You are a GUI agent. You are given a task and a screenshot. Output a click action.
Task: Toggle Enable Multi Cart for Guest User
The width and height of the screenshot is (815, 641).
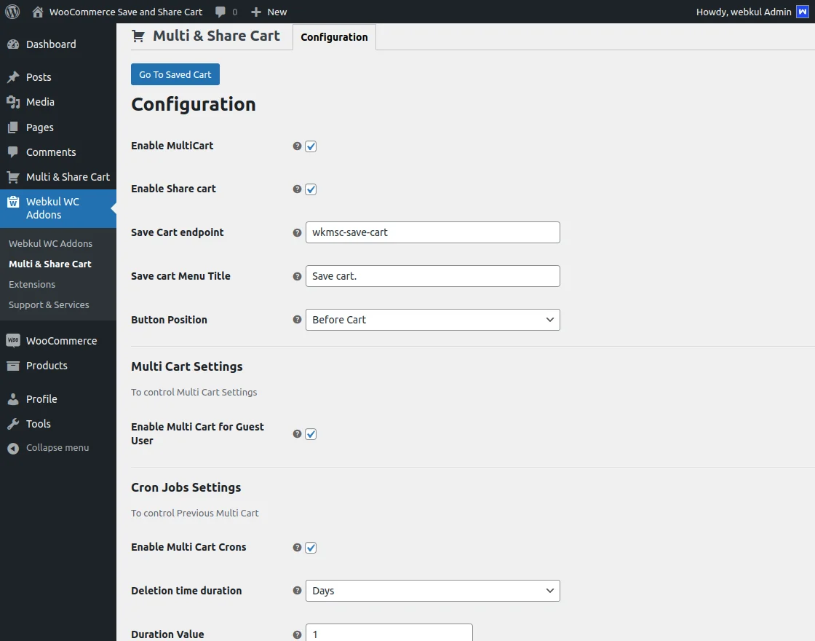311,434
